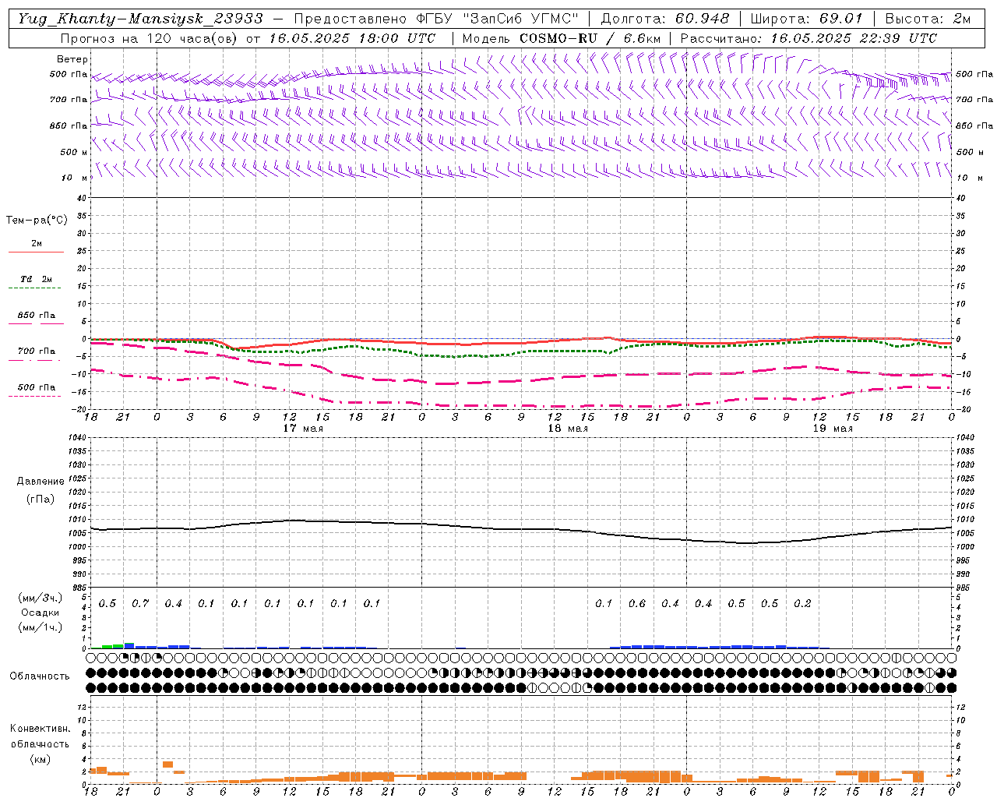Viewport: 997px width, 798px height.
Task: Click the Широта: 69.01 header field
Action: tap(806, 19)
